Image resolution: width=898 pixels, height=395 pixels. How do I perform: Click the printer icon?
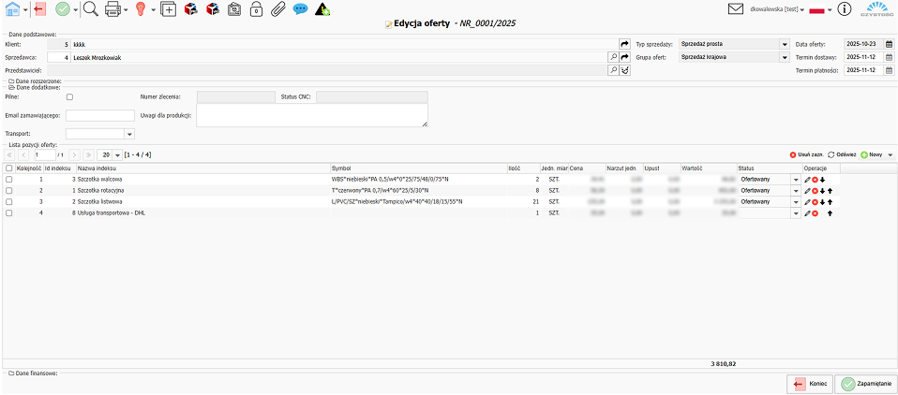[112, 8]
